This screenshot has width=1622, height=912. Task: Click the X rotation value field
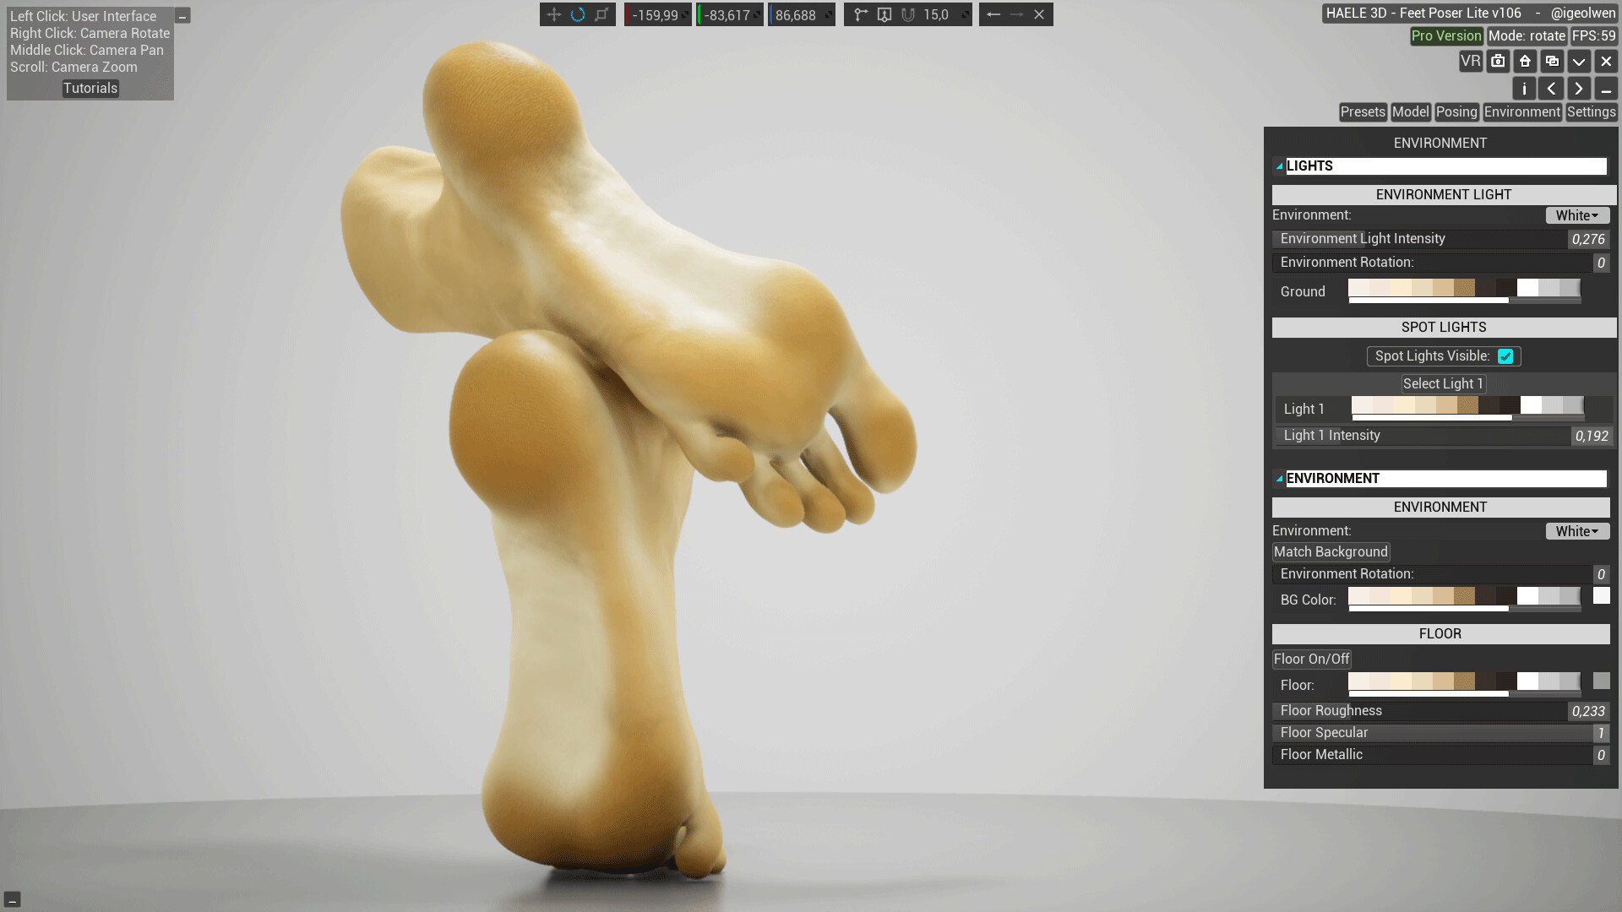coord(655,15)
